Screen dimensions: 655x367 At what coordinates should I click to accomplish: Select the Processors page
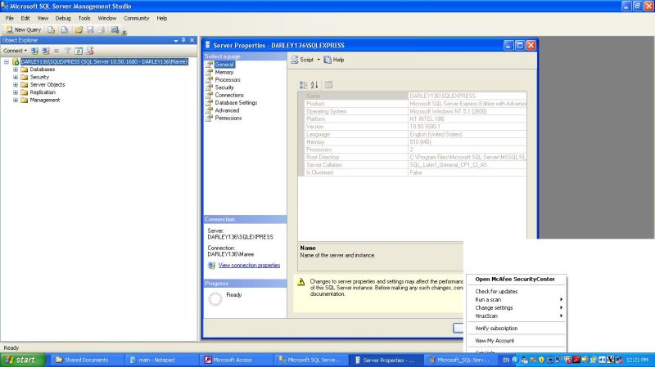228,79
